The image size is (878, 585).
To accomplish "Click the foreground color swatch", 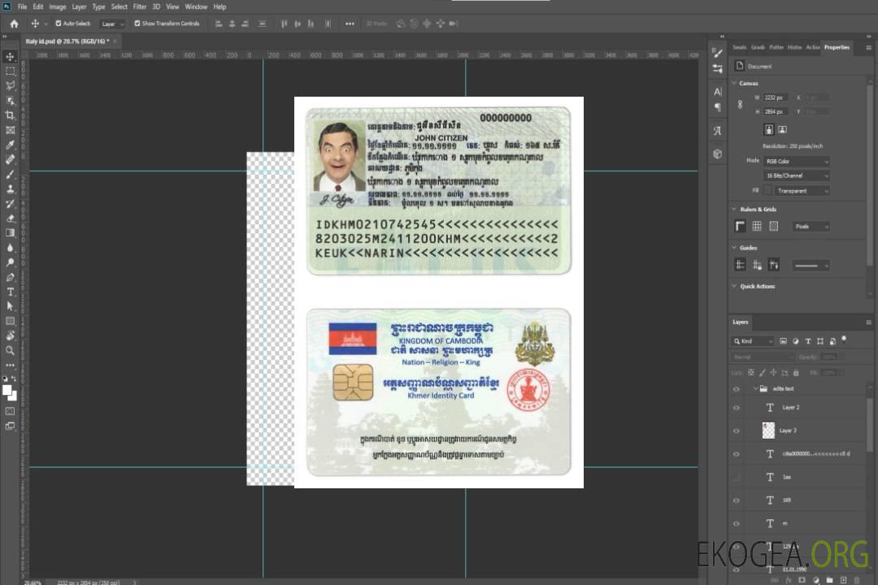I will (x=7, y=391).
